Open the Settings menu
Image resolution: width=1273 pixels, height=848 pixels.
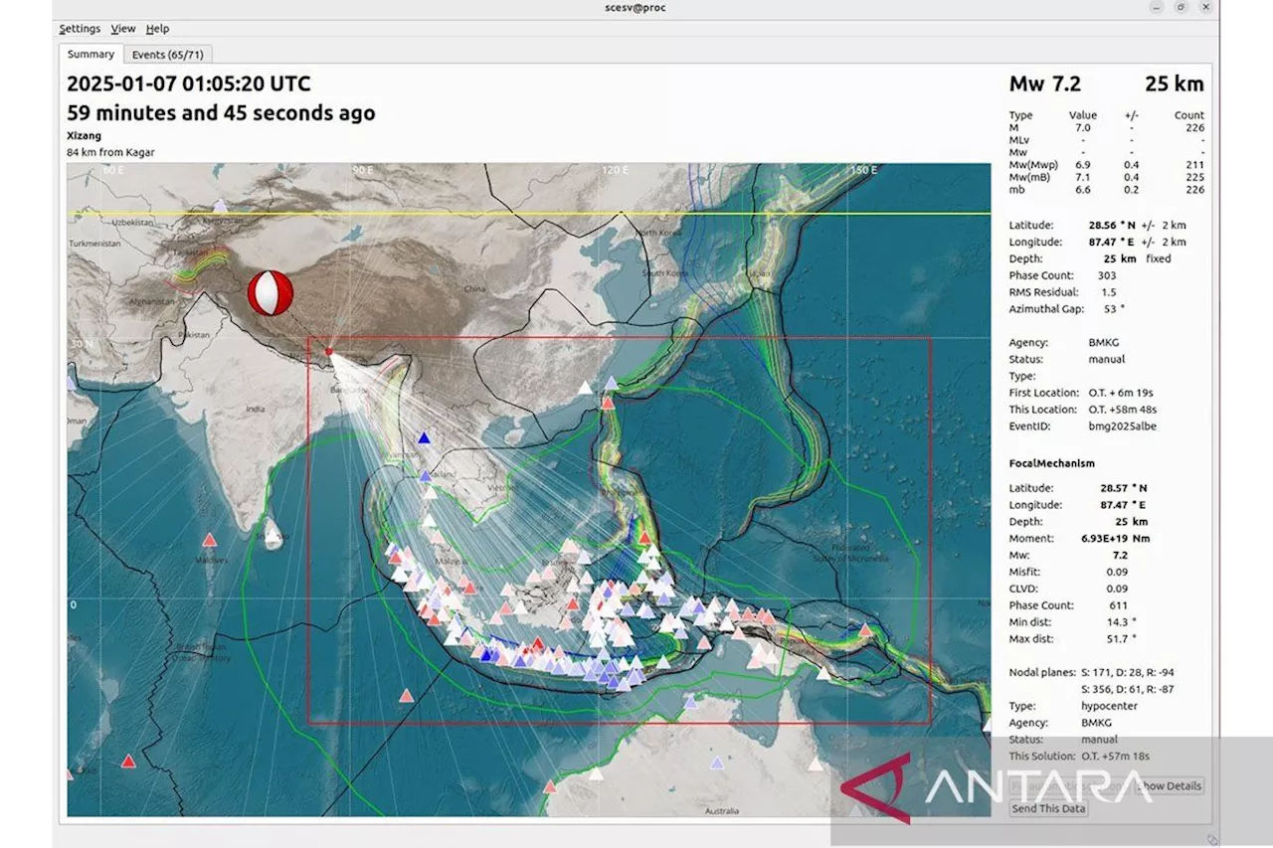(x=80, y=29)
